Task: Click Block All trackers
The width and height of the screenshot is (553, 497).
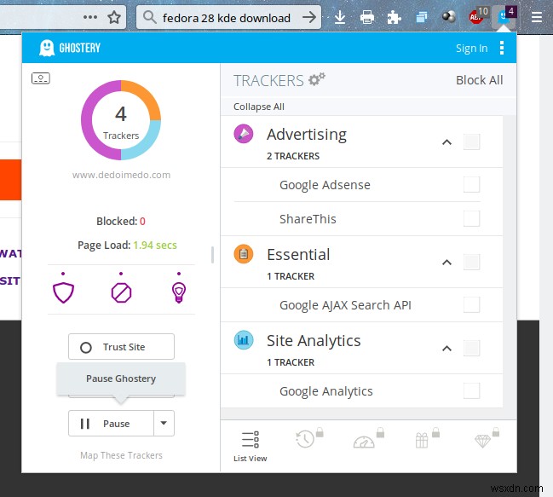Action: click(x=479, y=80)
